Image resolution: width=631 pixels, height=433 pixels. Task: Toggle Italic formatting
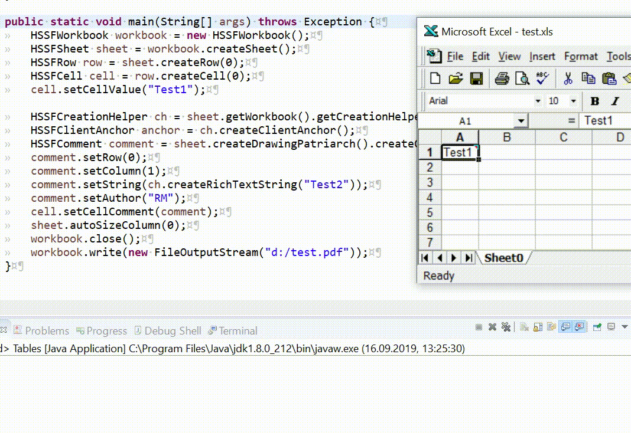point(615,101)
